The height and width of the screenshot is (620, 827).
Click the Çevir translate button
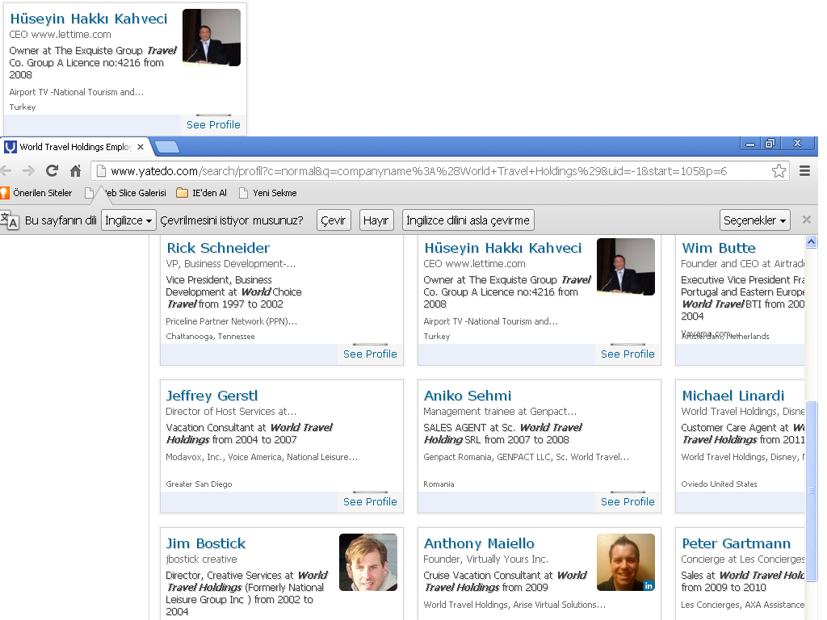tap(334, 220)
